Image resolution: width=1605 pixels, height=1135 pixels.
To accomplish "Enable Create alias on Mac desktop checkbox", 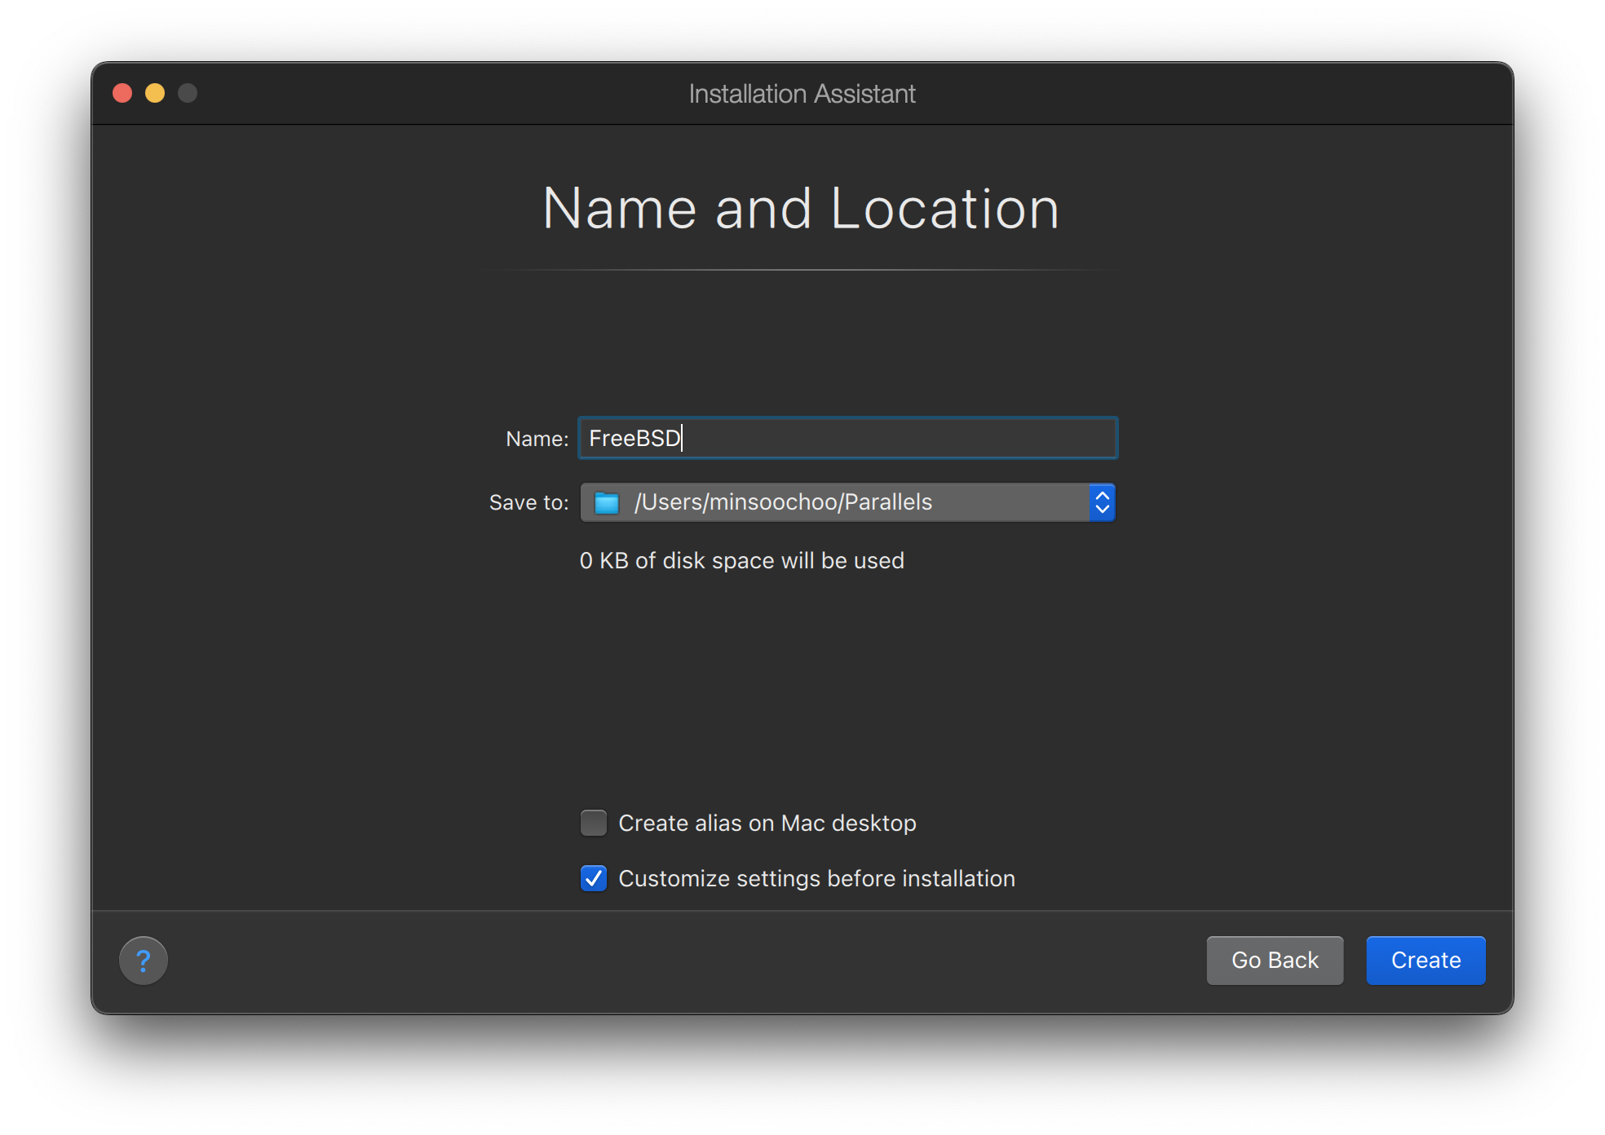I will tap(594, 823).
